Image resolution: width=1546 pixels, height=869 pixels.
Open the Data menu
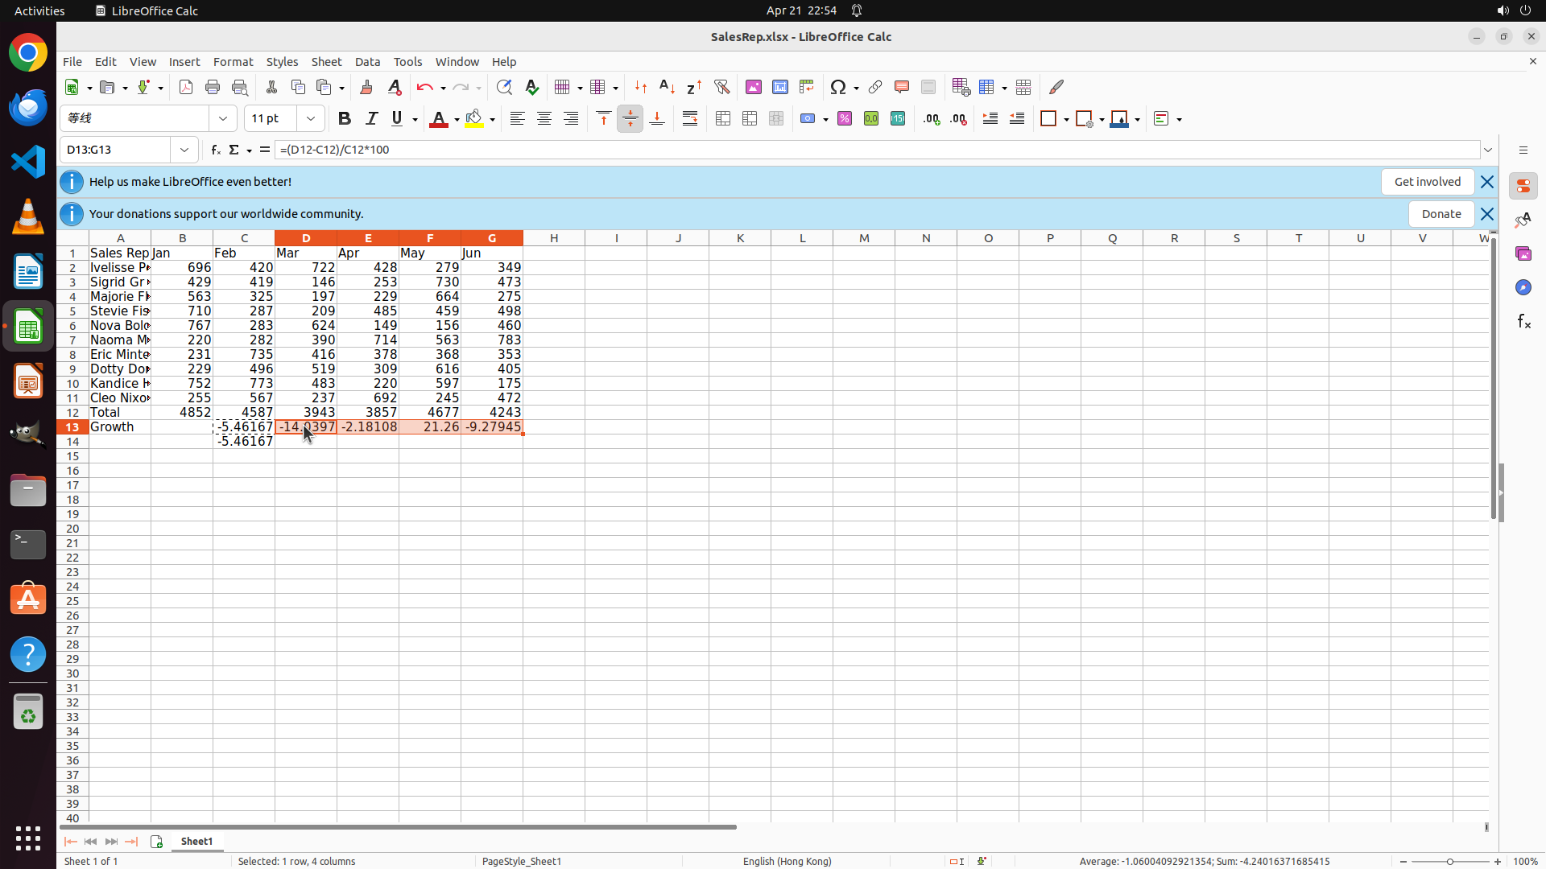tap(367, 62)
